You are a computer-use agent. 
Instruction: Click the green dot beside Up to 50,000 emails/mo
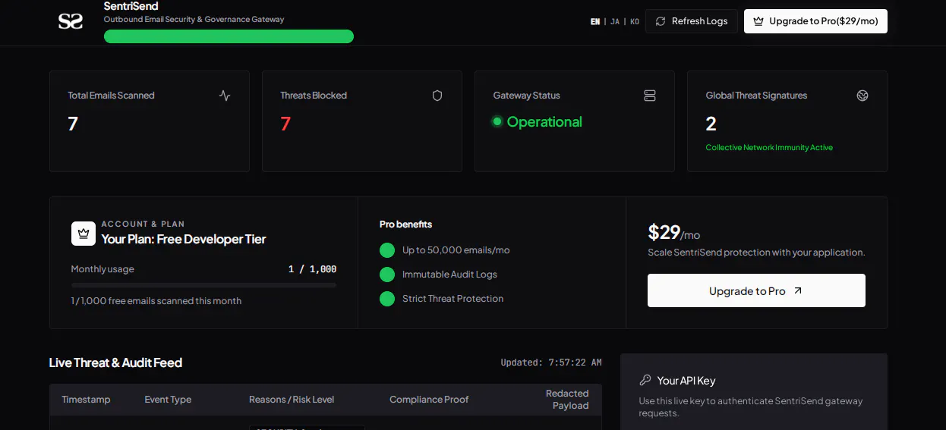[387, 250]
